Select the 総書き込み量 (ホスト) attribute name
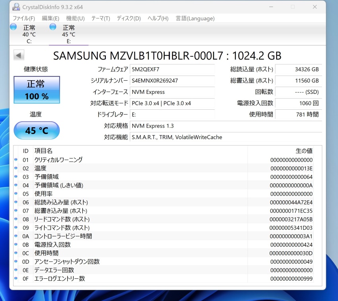This screenshot has height=301, width=338. [x=61, y=210]
